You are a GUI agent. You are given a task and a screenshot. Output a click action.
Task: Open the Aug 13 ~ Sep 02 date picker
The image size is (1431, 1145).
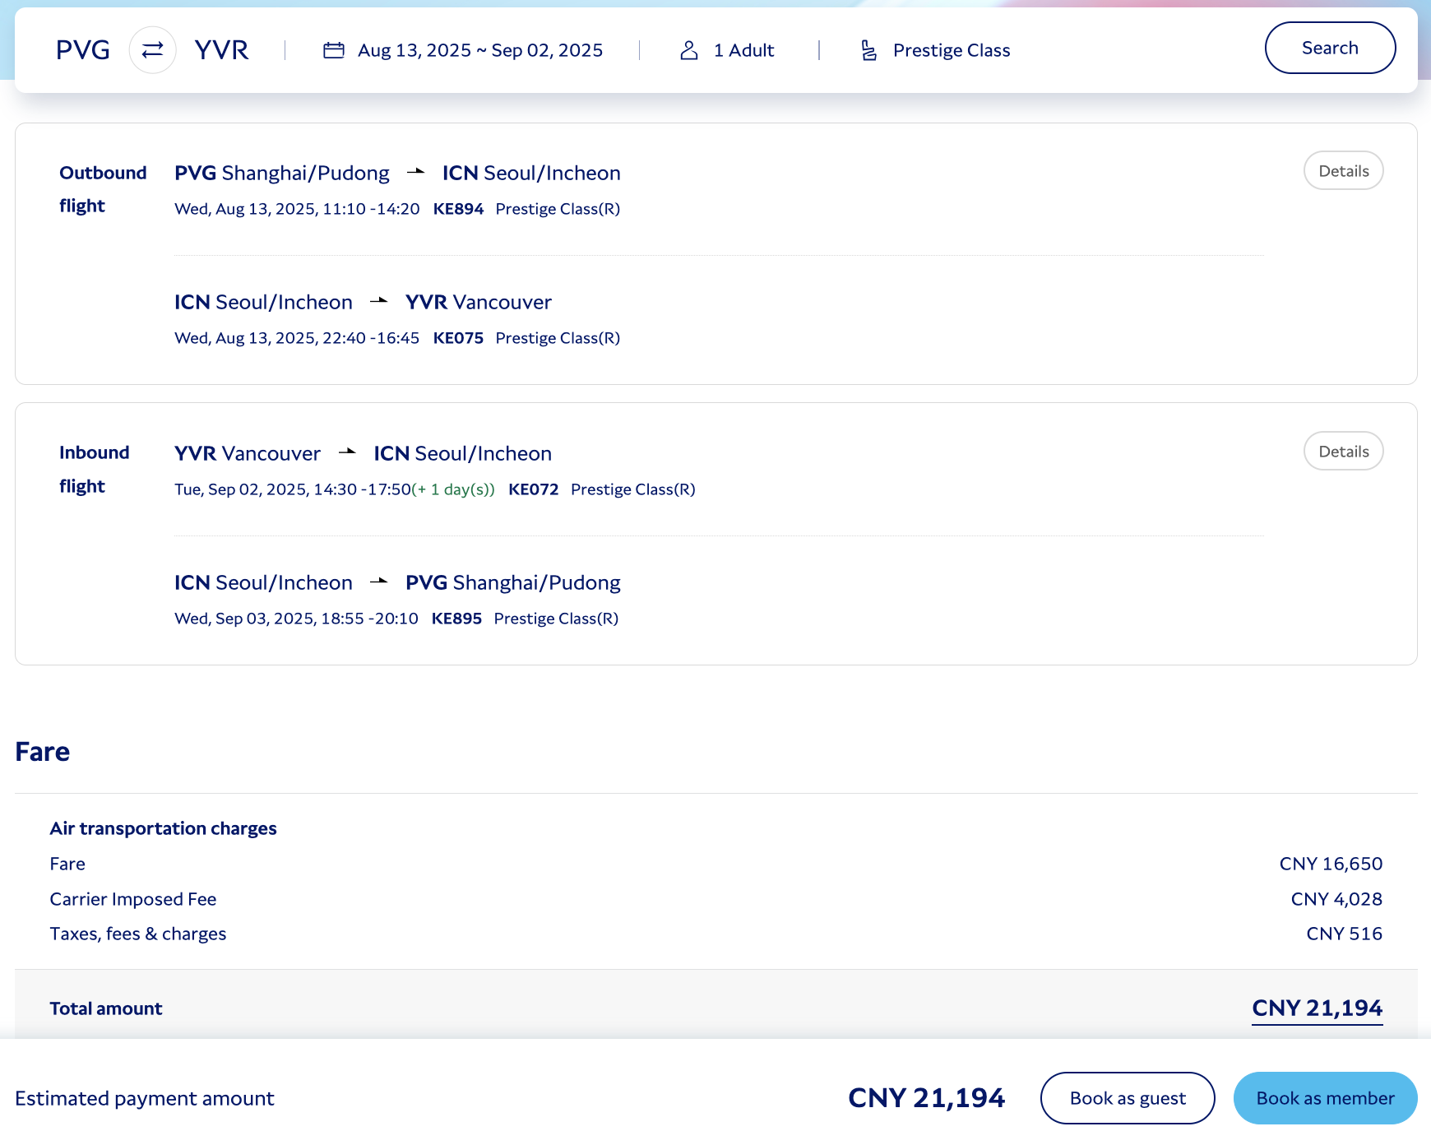[x=479, y=50]
